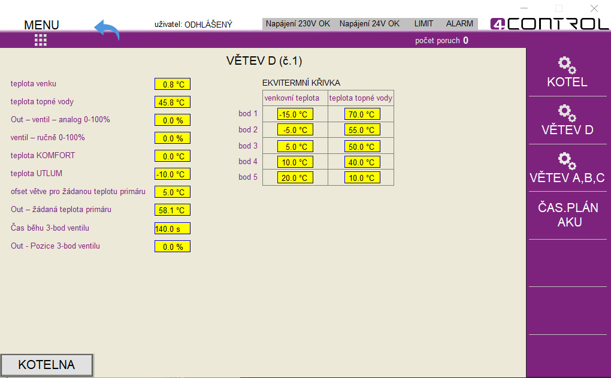Edit bod 4 venkovní teplota 10.0 °C
Screen dimensions: 611x378
[295, 162]
